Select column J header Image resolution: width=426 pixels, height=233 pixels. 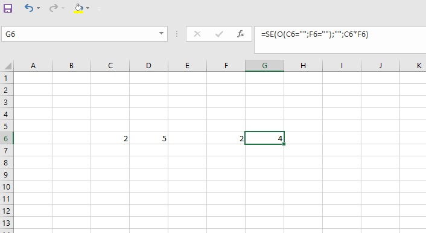[380, 66]
